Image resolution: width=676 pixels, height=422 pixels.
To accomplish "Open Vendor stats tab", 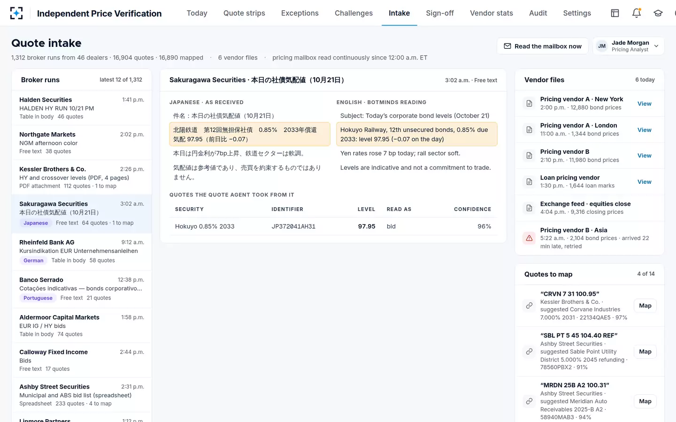I will 492,13.
